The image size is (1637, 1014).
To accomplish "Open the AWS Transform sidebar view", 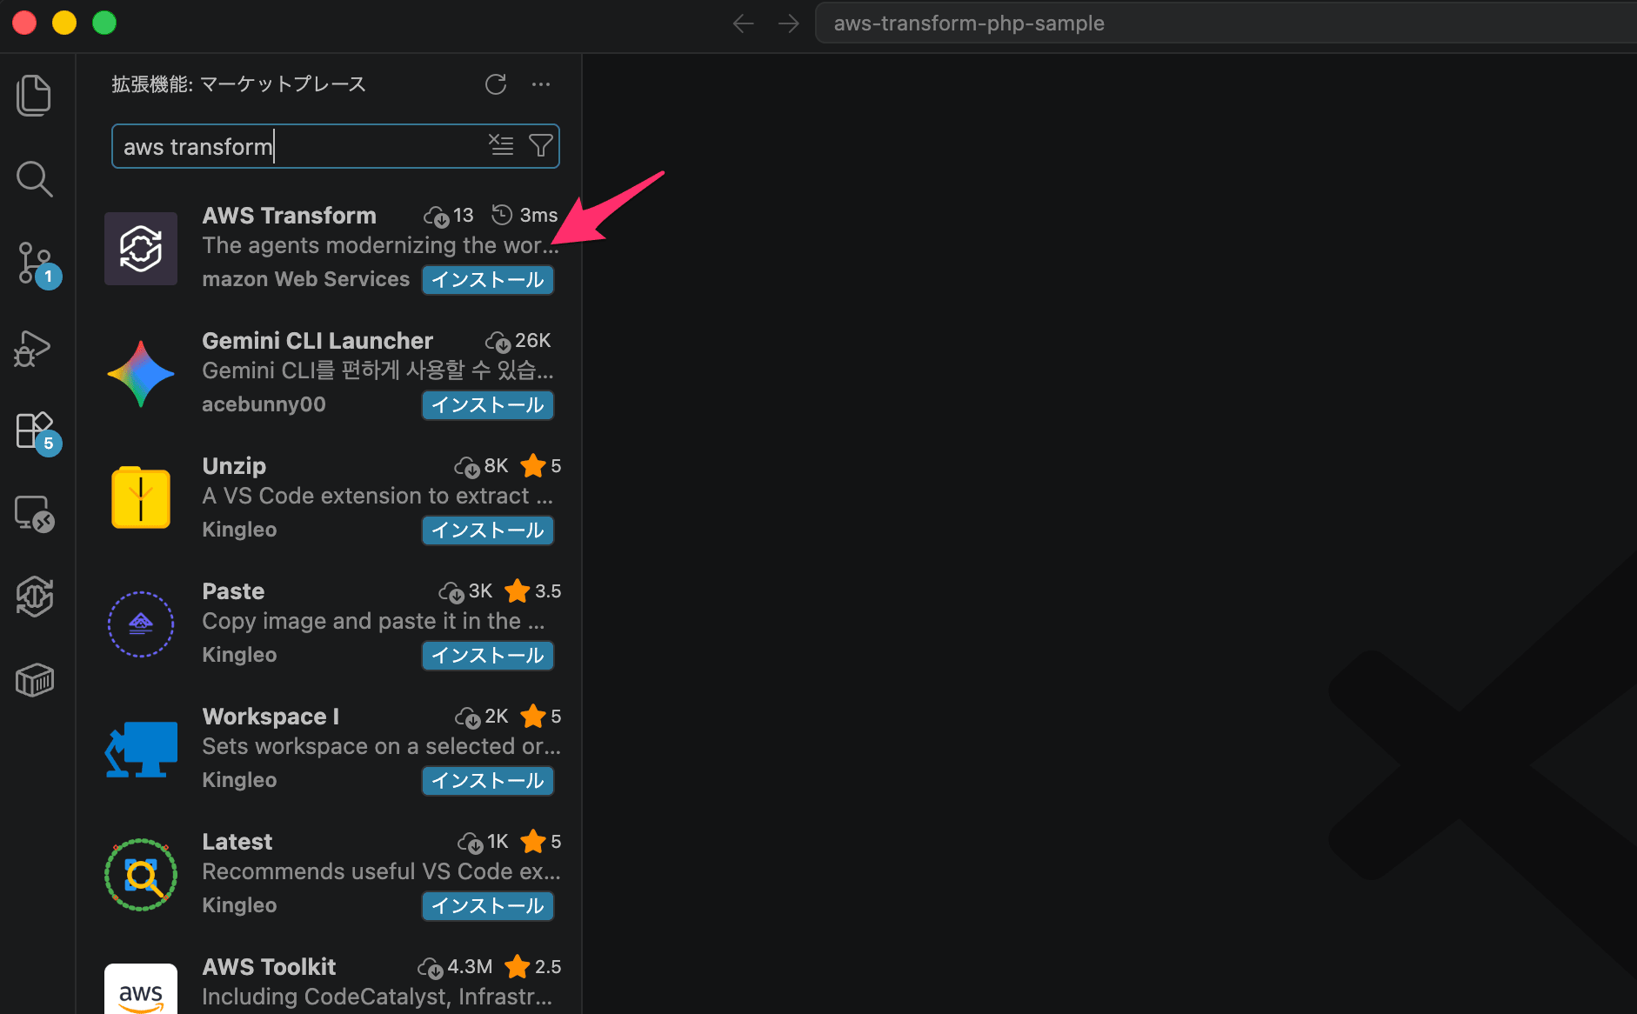I will tap(35, 597).
